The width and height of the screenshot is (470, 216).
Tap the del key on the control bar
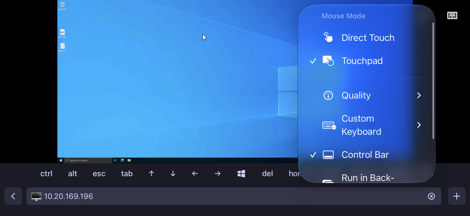[x=267, y=174]
